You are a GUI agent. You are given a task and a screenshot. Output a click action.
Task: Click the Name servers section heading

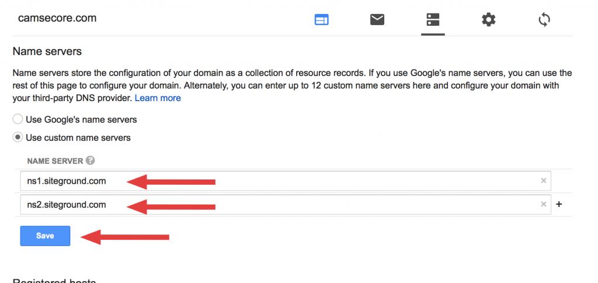(x=47, y=51)
